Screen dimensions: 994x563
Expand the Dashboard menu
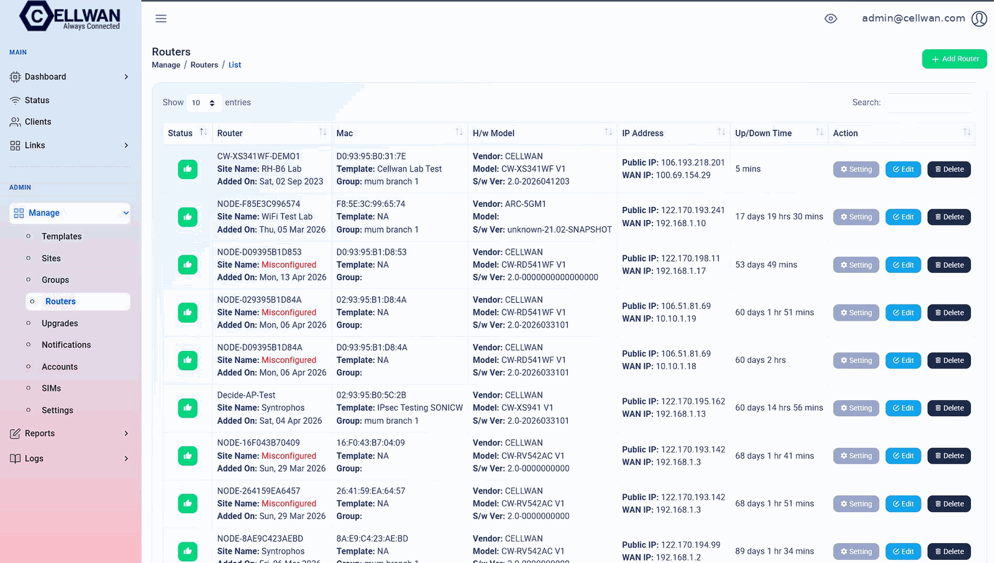[70, 77]
